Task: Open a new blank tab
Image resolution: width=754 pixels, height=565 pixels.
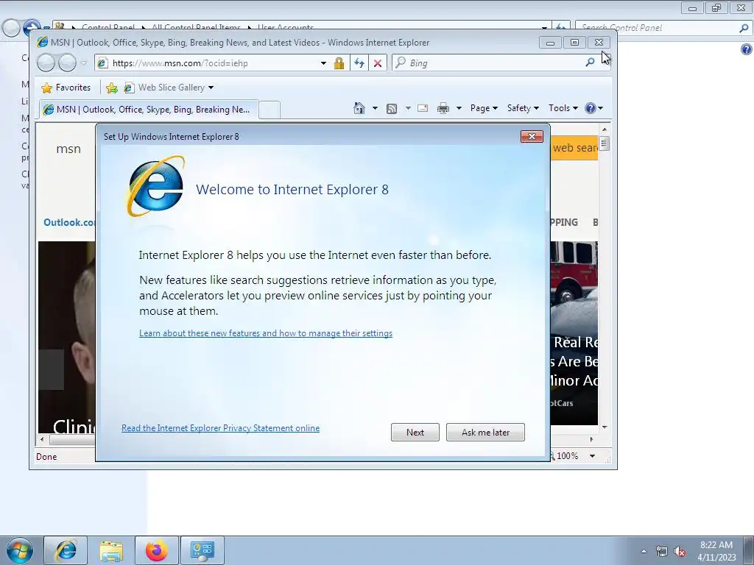Action: click(x=269, y=110)
